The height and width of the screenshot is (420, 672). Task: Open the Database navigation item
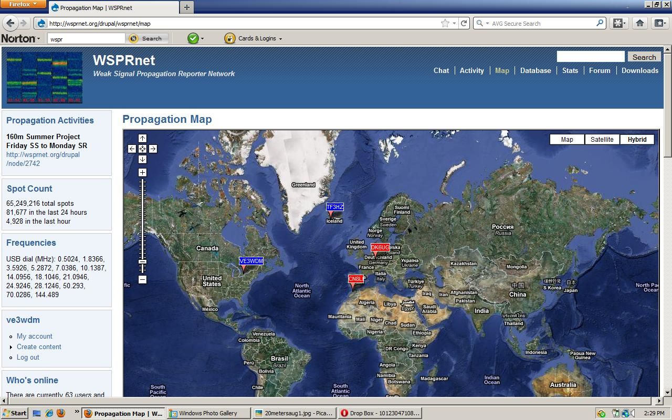point(535,70)
